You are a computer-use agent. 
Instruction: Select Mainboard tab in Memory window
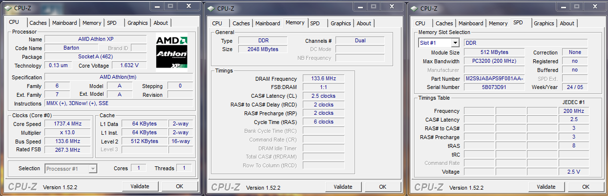click(x=268, y=23)
